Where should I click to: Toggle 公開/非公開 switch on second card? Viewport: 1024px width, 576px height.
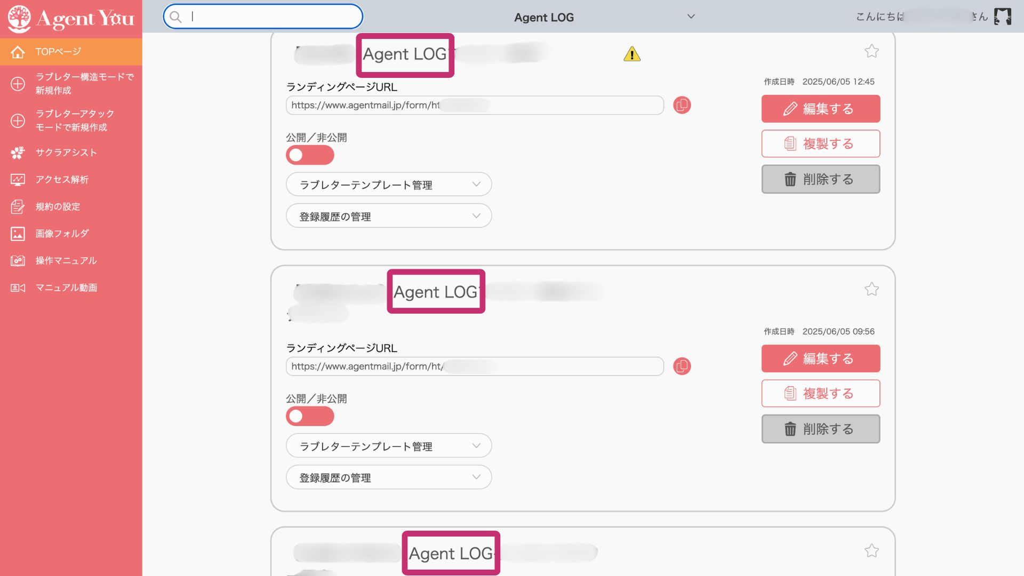pyautogui.click(x=310, y=417)
